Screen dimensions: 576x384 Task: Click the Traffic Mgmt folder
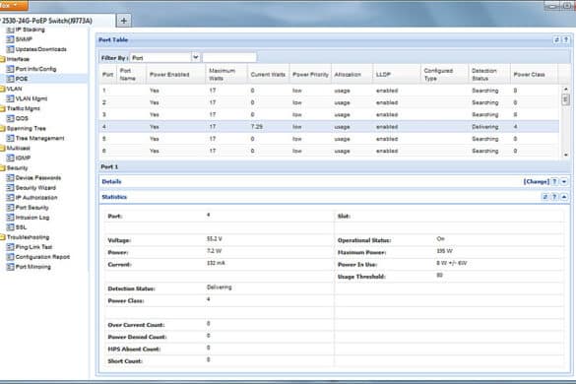pos(21,108)
